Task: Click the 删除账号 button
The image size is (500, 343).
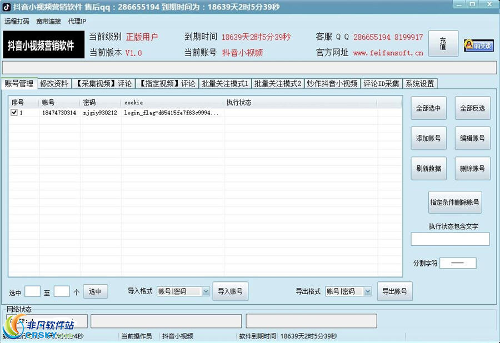Action: tap(472, 169)
